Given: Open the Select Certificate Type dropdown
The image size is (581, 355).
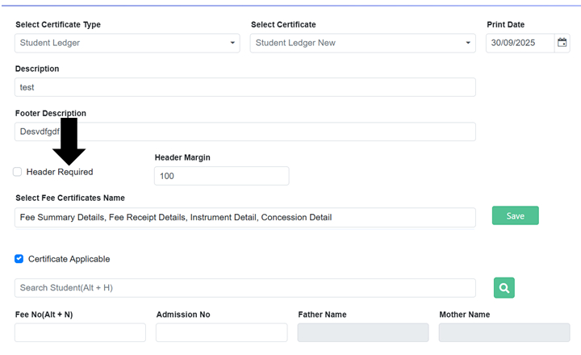Looking at the screenshot, I should point(127,43).
